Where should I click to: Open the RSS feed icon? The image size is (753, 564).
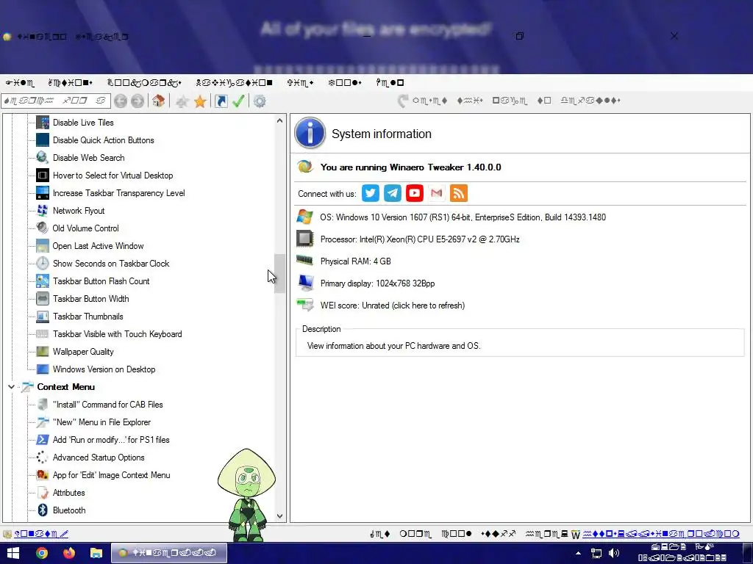click(459, 193)
